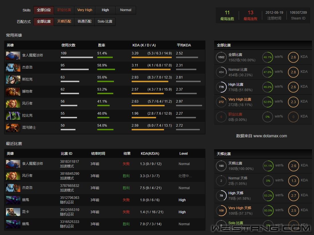Click 撼地者 hero portrait icon
314x235 pixels.
click(x=13, y=92)
